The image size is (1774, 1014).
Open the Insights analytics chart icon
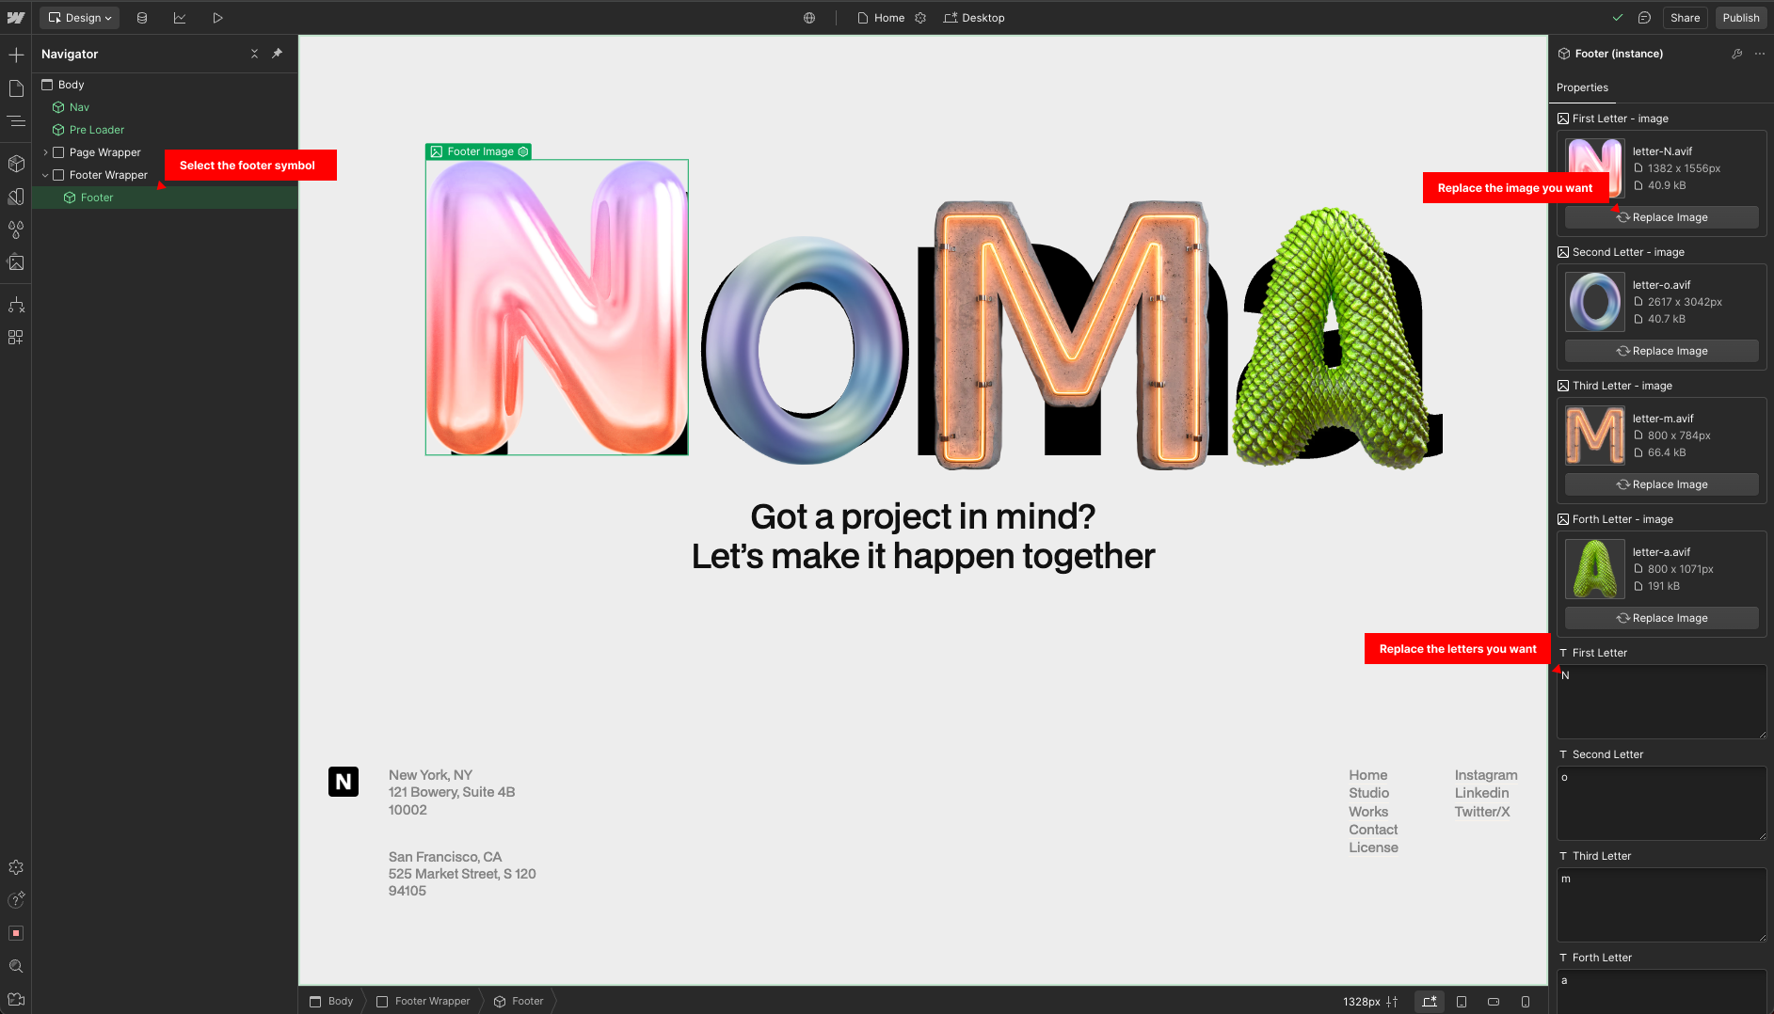pyautogui.click(x=180, y=18)
